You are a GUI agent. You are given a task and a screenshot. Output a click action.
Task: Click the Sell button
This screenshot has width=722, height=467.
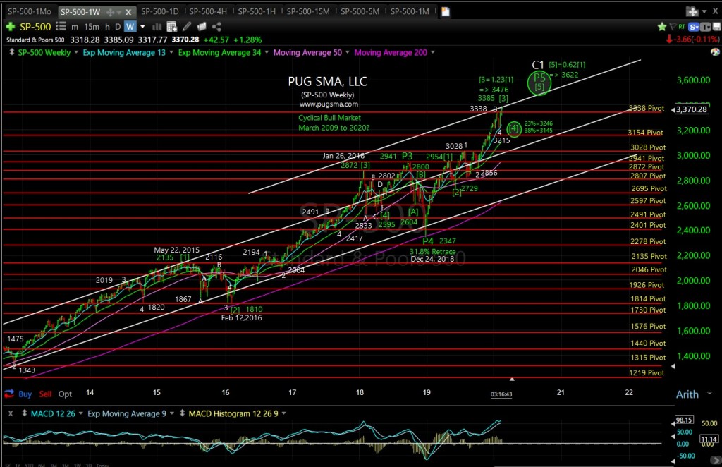(x=45, y=394)
